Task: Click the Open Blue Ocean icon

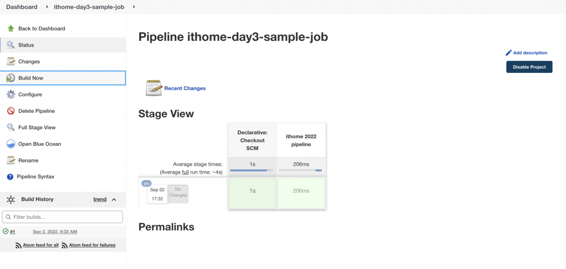Action: [11, 144]
